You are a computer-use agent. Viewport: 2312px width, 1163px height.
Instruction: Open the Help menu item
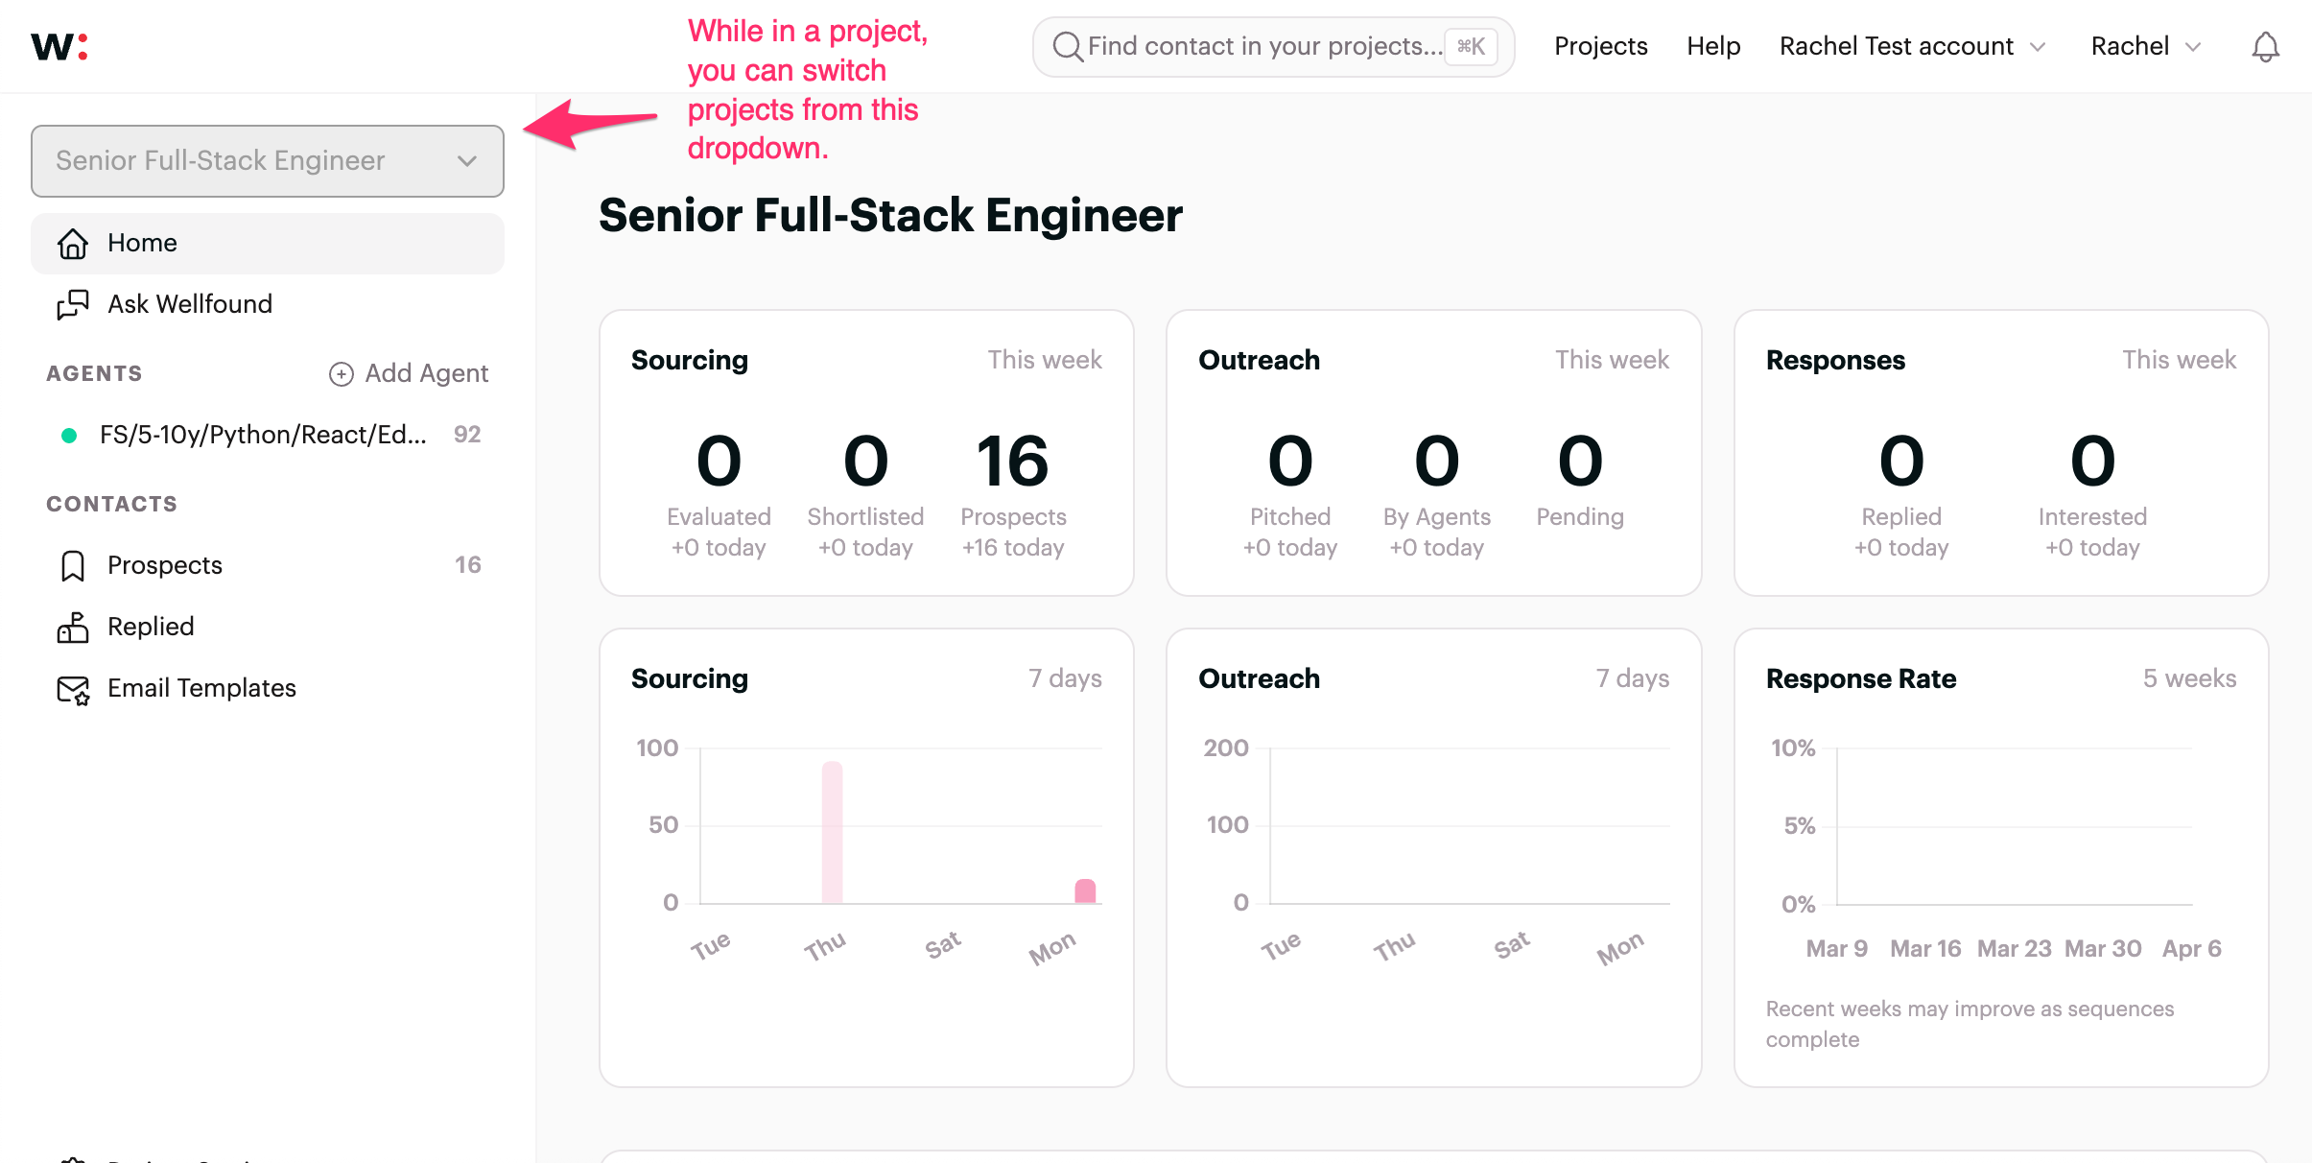pos(1713,46)
